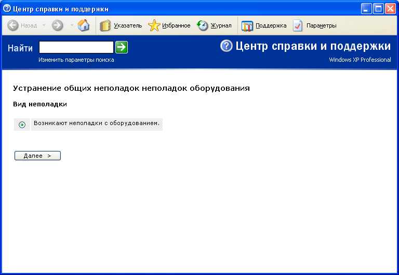Screen dimensions: 399x275
Task: Minimize the help center window
Action: point(366,9)
